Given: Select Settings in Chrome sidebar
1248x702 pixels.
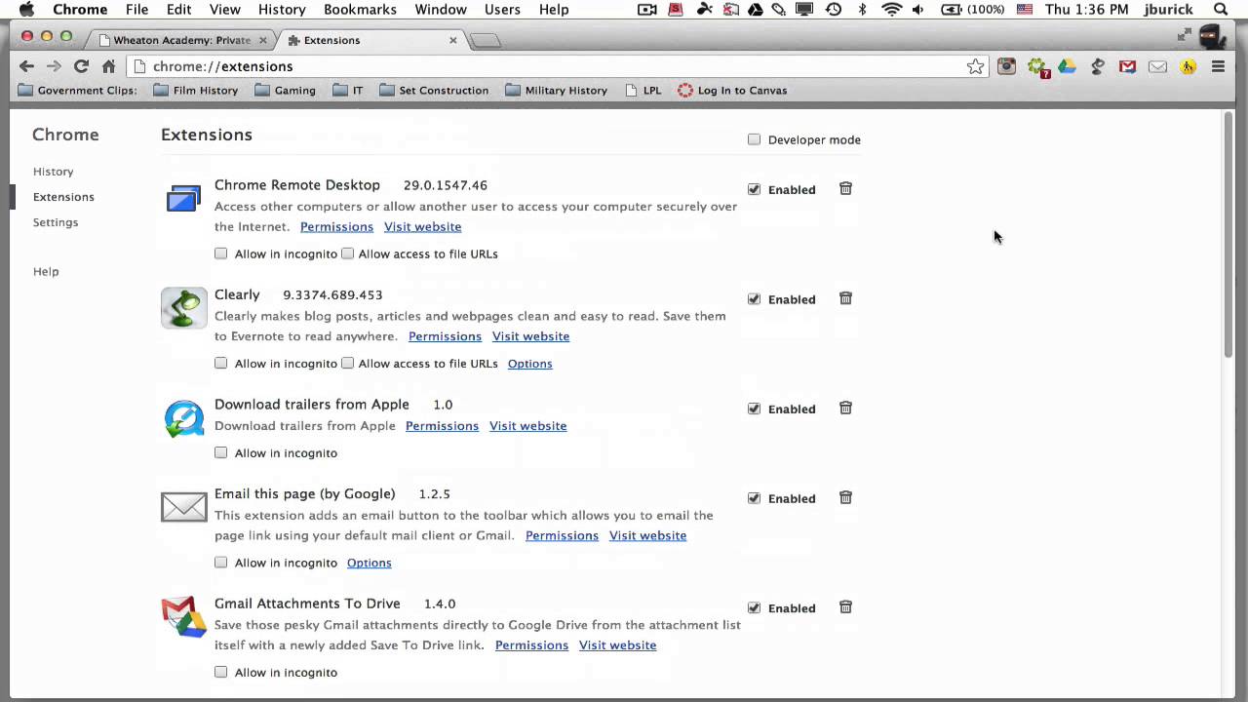Looking at the screenshot, I should pyautogui.click(x=56, y=222).
